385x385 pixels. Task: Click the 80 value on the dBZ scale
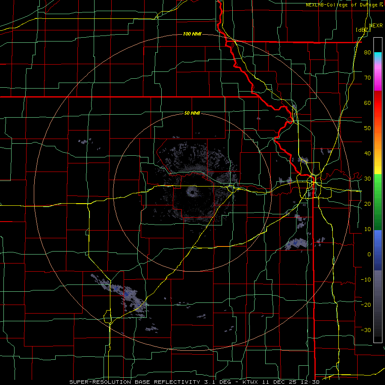pos(367,53)
